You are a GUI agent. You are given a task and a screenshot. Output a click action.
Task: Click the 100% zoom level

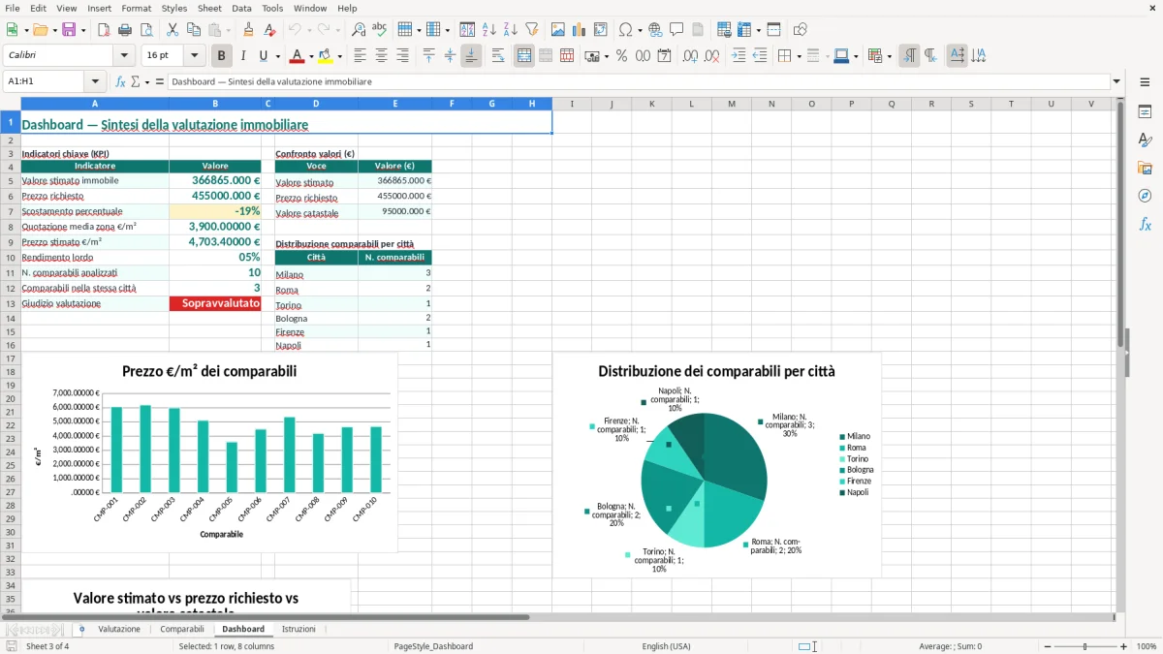(1147, 646)
